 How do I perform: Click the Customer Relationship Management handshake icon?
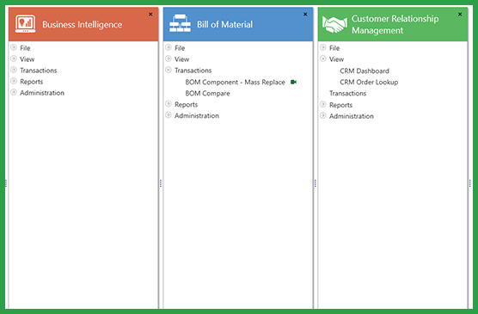click(x=334, y=24)
